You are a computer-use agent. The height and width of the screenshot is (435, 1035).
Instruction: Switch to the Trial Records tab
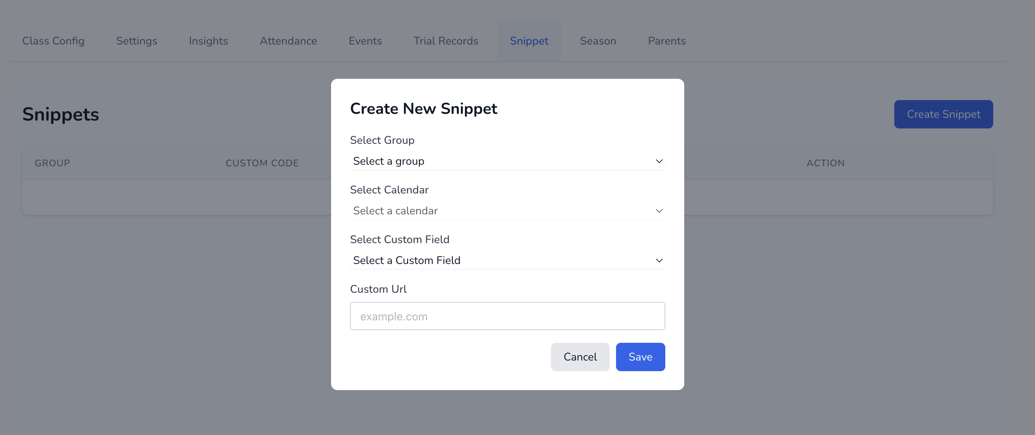[x=446, y=41]
